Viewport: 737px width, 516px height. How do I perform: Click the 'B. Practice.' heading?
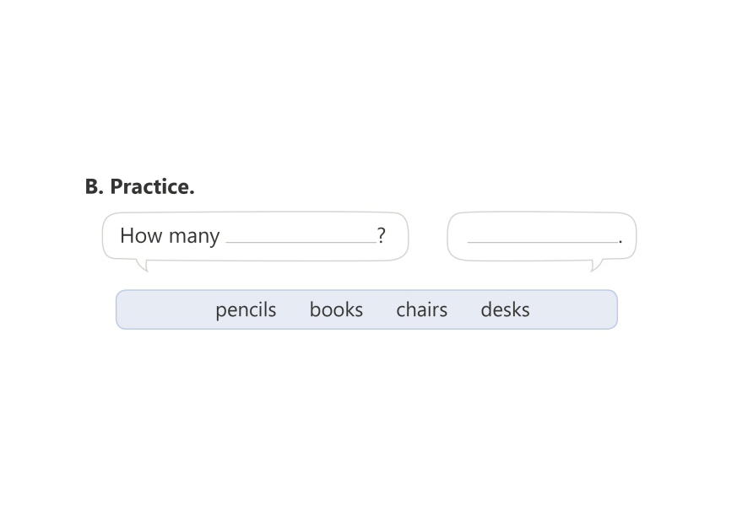[x=139, y=187]
